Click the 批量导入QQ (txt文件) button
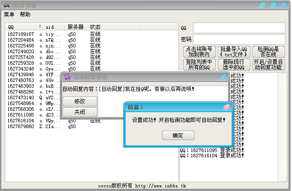 [233, 52]
